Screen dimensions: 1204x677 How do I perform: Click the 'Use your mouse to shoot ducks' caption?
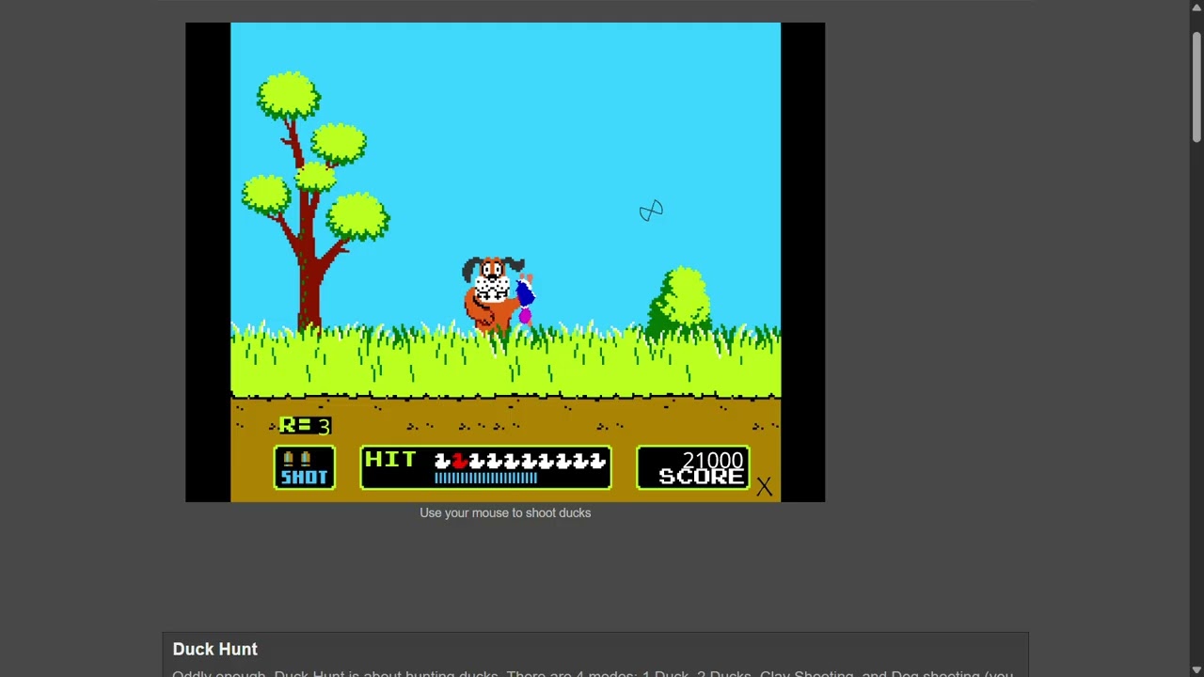tap(505, 512)
